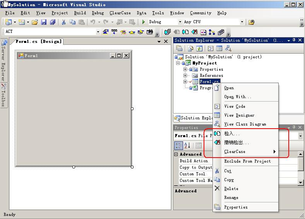This screenshot has width=305, height=219.
Task: Click View Class Diagram icon in Solution Explorer toolbar
Action: click(x=228, y=48)
